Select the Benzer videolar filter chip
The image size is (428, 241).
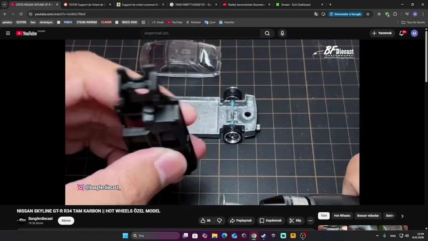pyautogui.click(x=368, y=216)
